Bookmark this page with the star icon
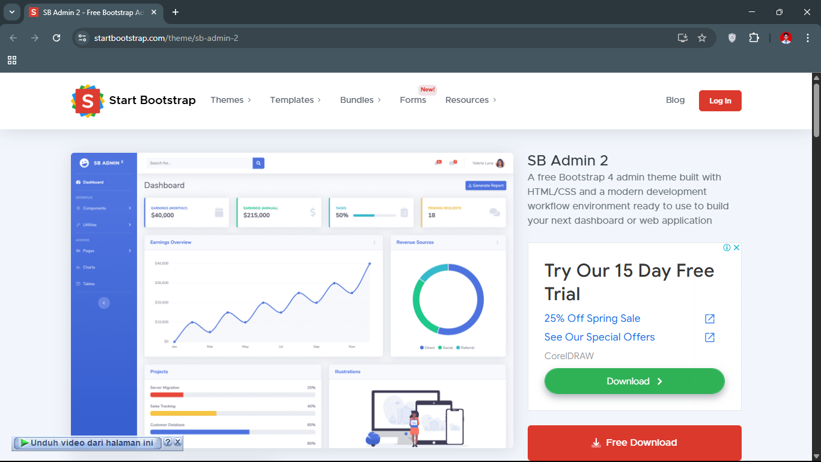Viewport: 821px width, 462px height. (x=702, y=38)
